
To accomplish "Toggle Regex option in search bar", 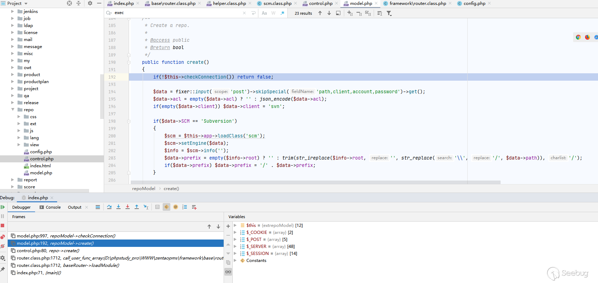I will pos(283,13).
